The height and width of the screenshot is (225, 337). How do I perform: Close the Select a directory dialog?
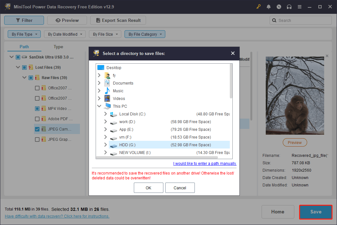[x=233, y=53]
